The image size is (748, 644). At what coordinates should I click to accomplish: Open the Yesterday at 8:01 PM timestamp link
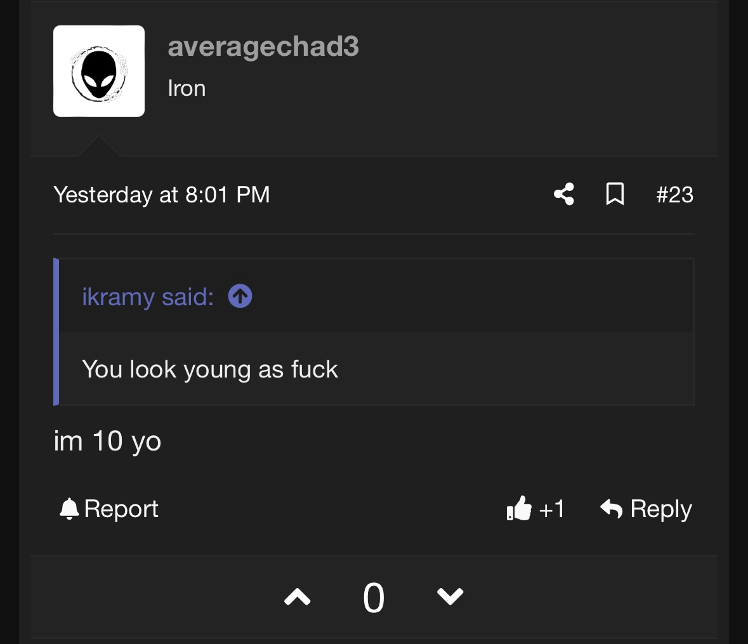click(162, 195)
